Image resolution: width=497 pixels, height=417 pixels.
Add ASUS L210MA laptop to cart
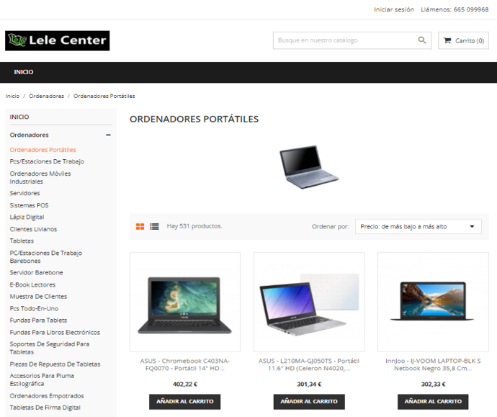click(309, 401)
